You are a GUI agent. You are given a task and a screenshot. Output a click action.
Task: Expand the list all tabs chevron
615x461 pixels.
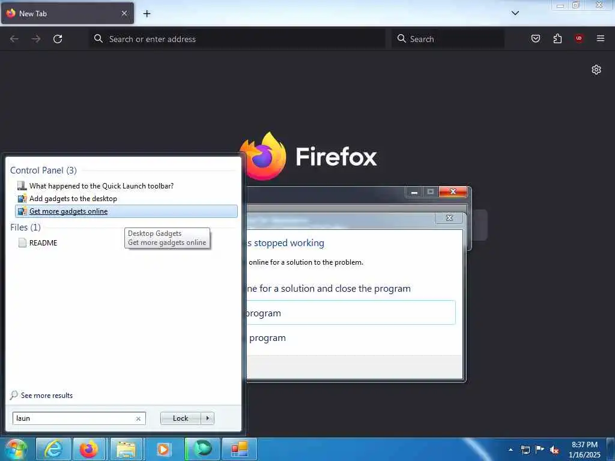click(515, 13)
